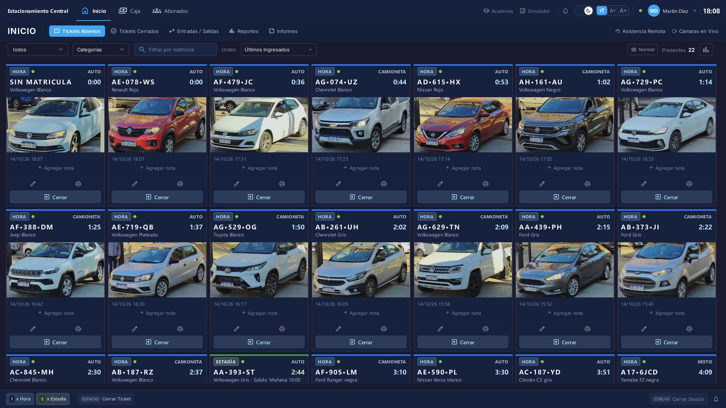Open the statistics bar chart icon
This screenshot has height=408, width=726.
706,49
